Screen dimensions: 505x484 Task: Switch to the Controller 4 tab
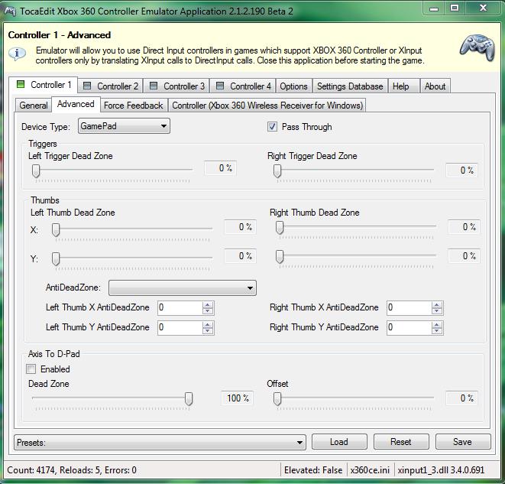click(244, 86)
